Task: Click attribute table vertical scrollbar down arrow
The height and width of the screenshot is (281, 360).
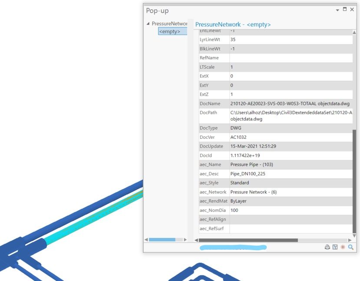Action: [x=354, y=236]
